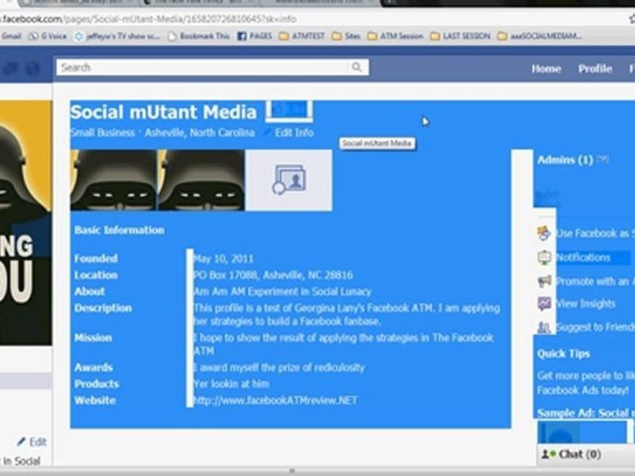This screenshot has width=635, height=476.
Task: Open the Chat (0) bar
Action: click(586, 454)
